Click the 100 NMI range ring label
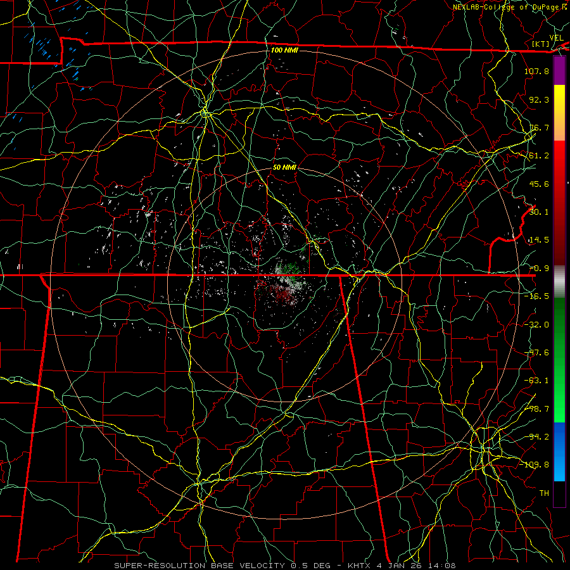This screenshot has width=570, height=570. click(284, 50)
